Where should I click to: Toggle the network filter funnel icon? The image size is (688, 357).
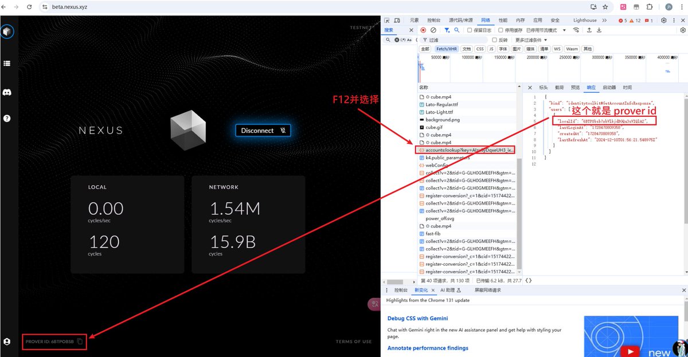[x=447, y=30]
